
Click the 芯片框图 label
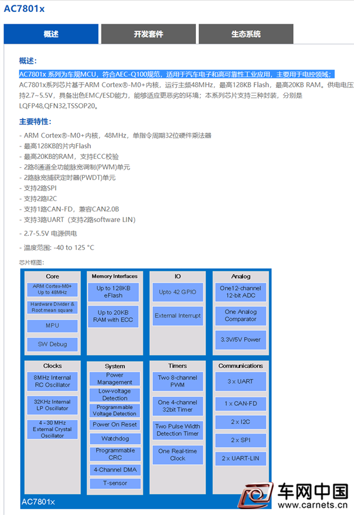pos(31,262)
